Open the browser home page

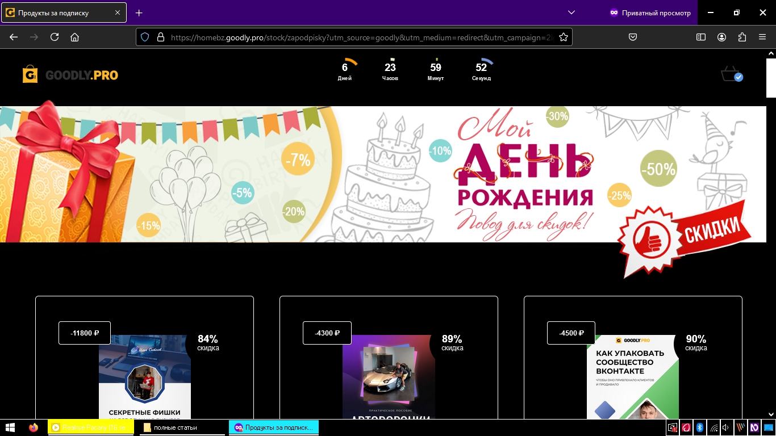74,37
